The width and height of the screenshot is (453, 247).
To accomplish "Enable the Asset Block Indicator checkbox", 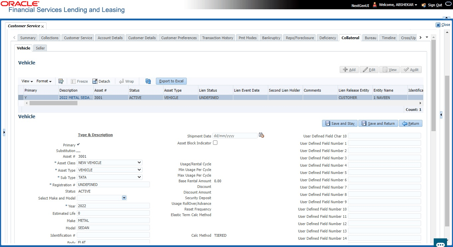I will pyautogui.click(x=215, y=143).
